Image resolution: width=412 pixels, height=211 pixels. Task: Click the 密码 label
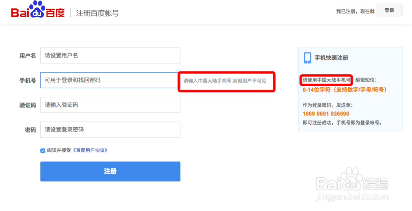pos(30,130)
